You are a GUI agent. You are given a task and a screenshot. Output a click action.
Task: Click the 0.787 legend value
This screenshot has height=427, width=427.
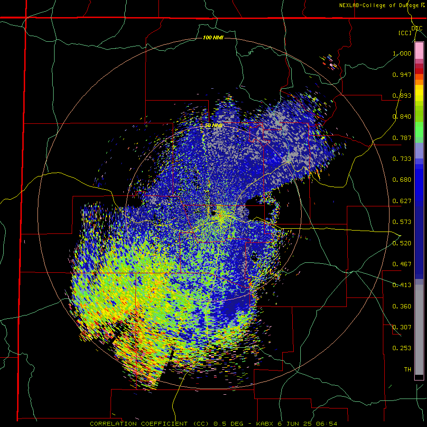(x=402, y=138)
